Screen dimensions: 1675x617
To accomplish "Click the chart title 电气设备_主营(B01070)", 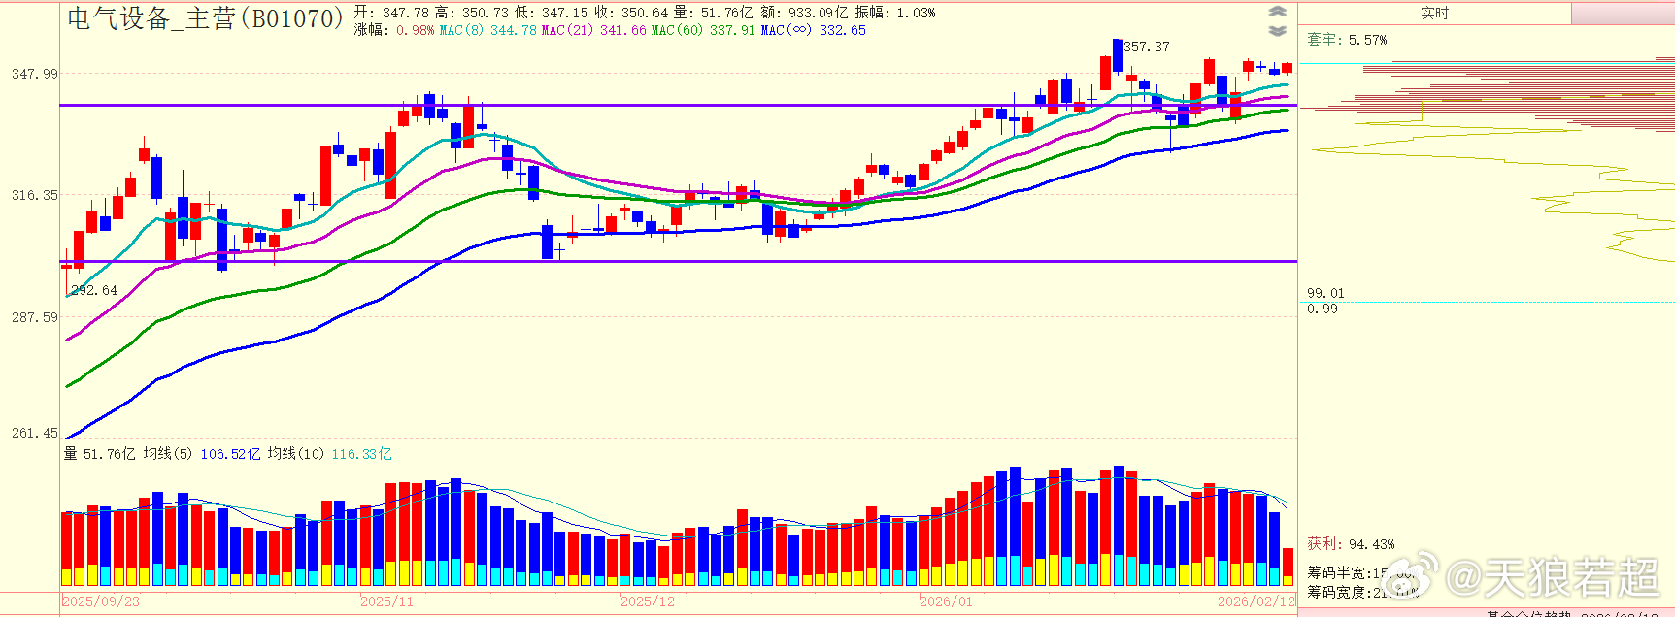I will (205, 18).
